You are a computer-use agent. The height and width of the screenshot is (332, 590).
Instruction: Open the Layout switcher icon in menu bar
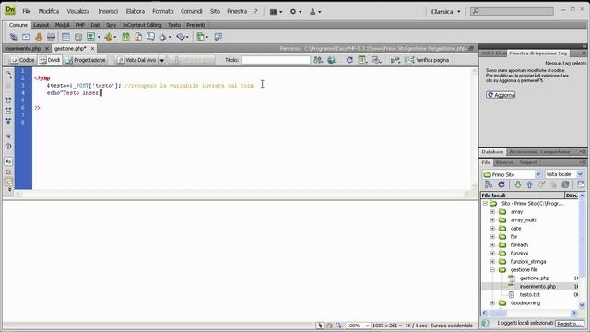(x=276, y=12)
